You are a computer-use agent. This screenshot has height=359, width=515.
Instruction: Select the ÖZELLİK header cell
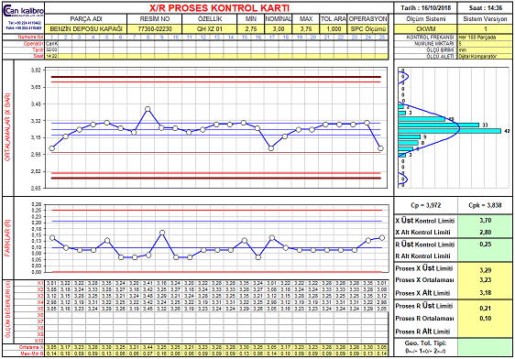(x=210, y=19)
